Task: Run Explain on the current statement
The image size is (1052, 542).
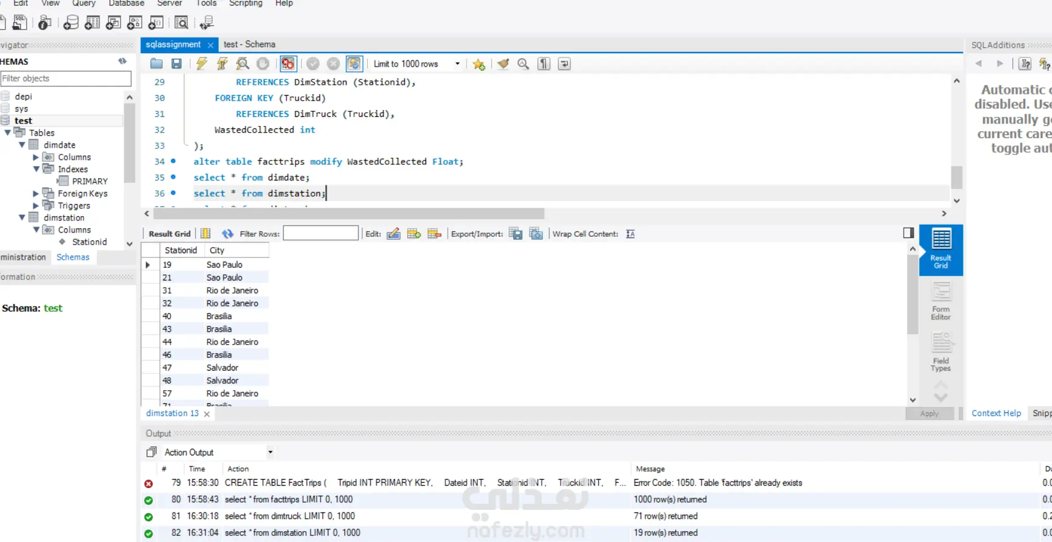Action: click(x=242, y=64)
